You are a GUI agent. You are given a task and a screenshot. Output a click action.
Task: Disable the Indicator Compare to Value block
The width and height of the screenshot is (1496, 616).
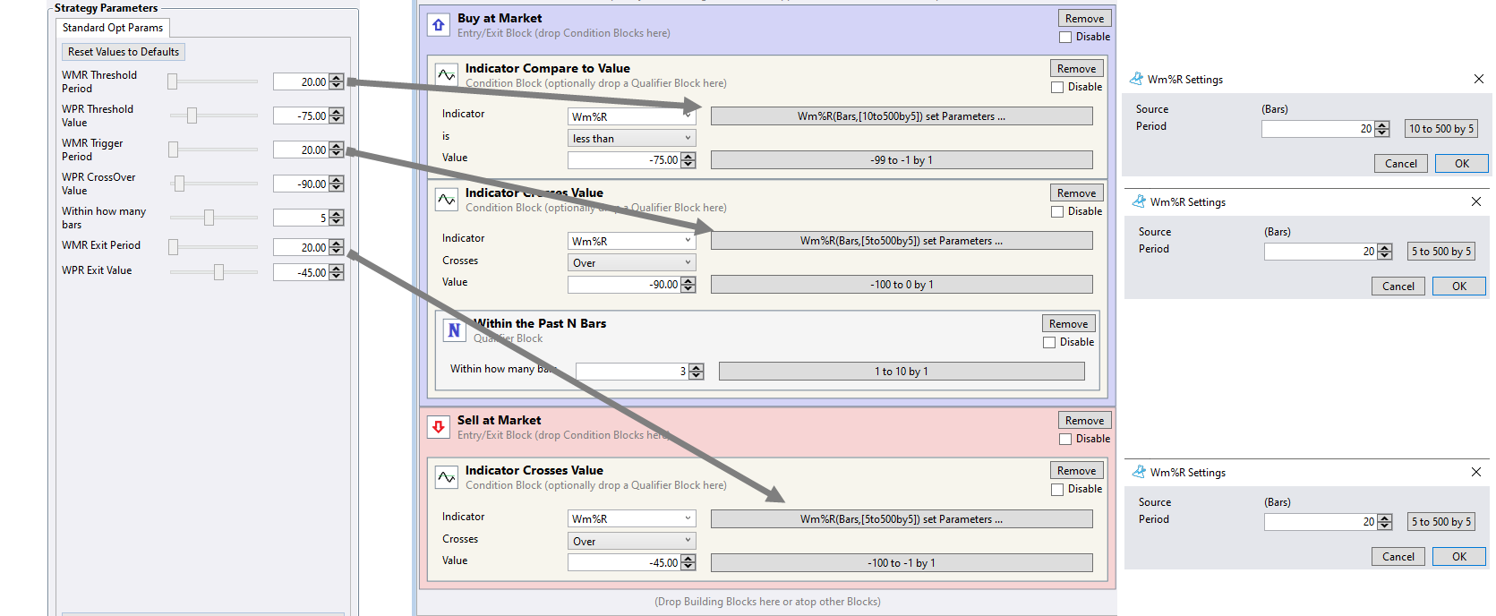point(1057,87)
